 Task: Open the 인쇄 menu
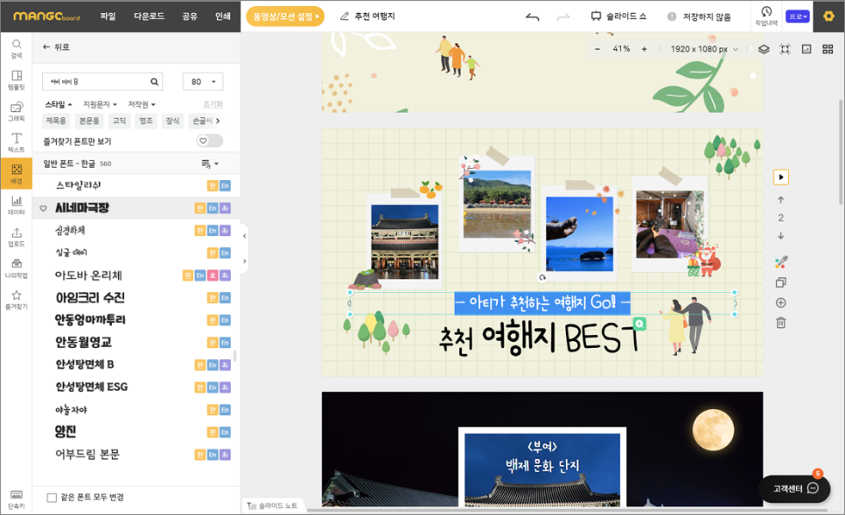pyautogui.click(x=223, y=16)
